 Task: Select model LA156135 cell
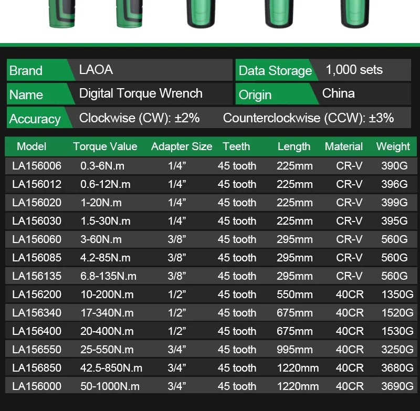[37, 276]
